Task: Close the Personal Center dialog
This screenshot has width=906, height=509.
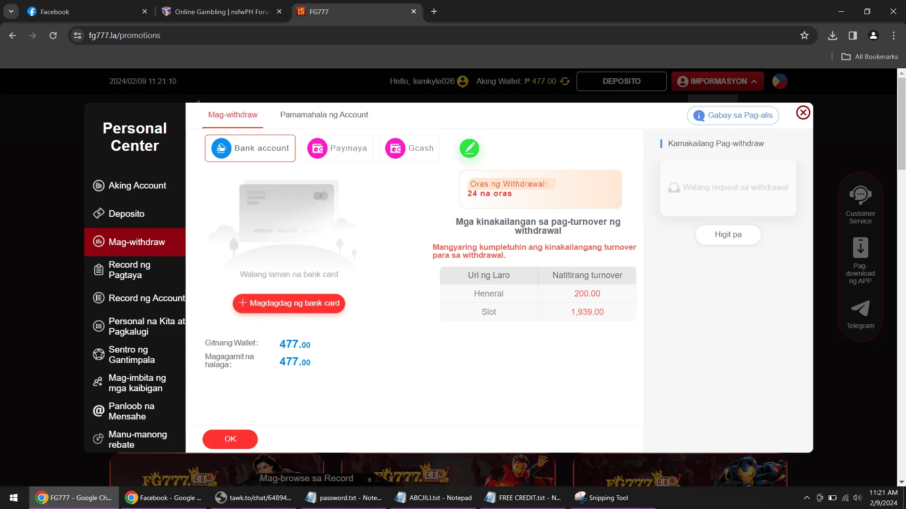Action: coord(803,113)
